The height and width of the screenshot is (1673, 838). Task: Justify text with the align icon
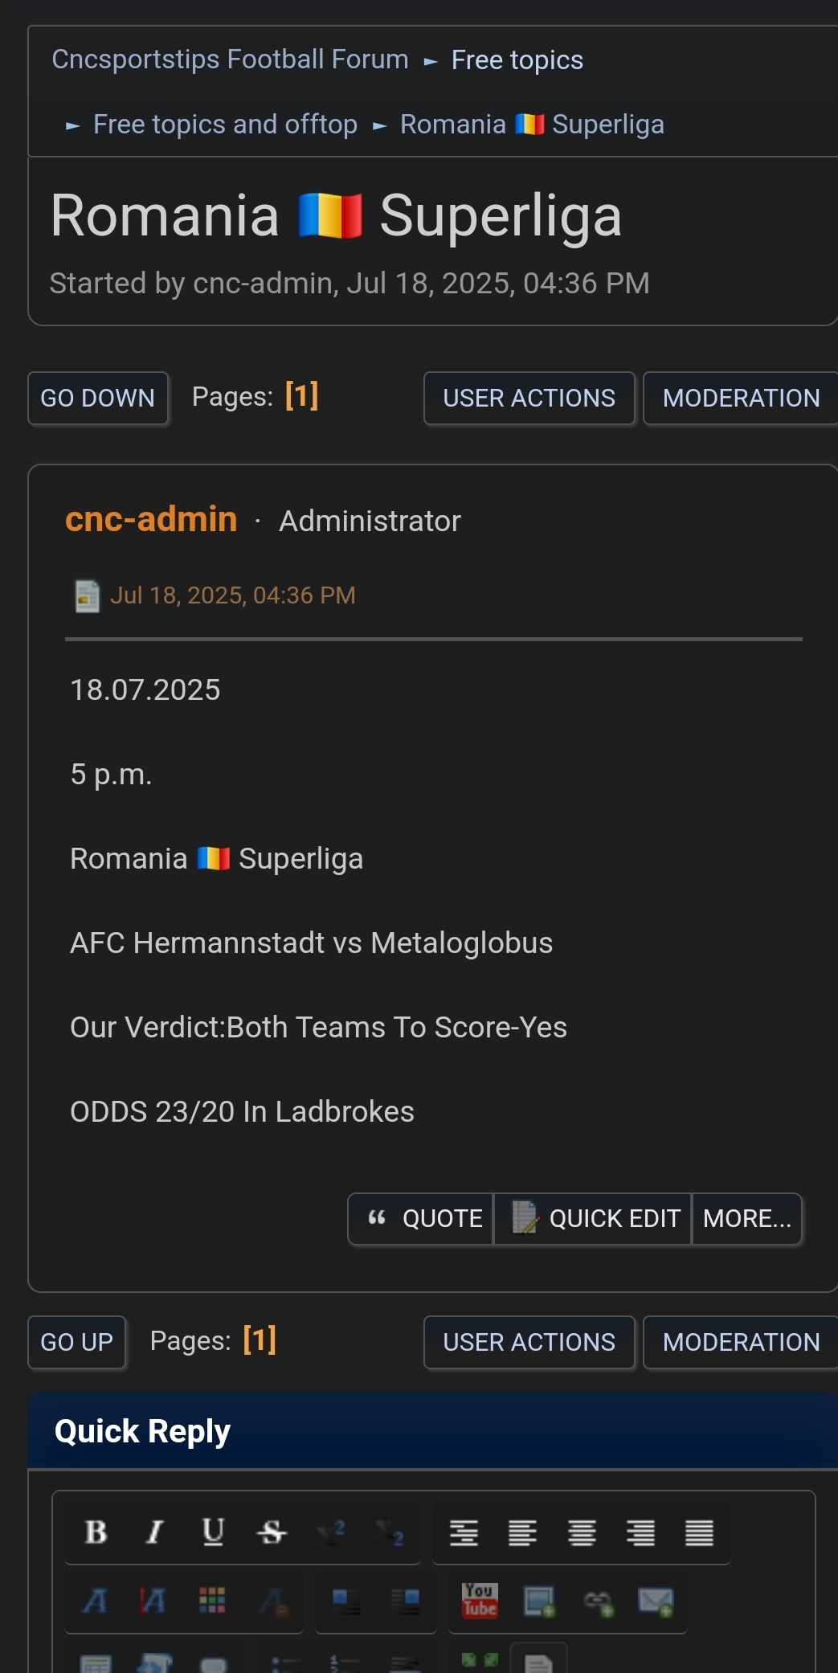pos(699,1532)
